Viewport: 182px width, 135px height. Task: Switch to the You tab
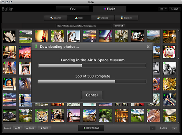pos(73,9)
